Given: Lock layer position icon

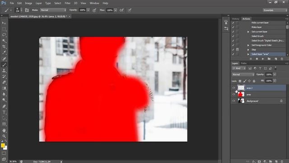Looking at the screenshot, I should [249, 81].
